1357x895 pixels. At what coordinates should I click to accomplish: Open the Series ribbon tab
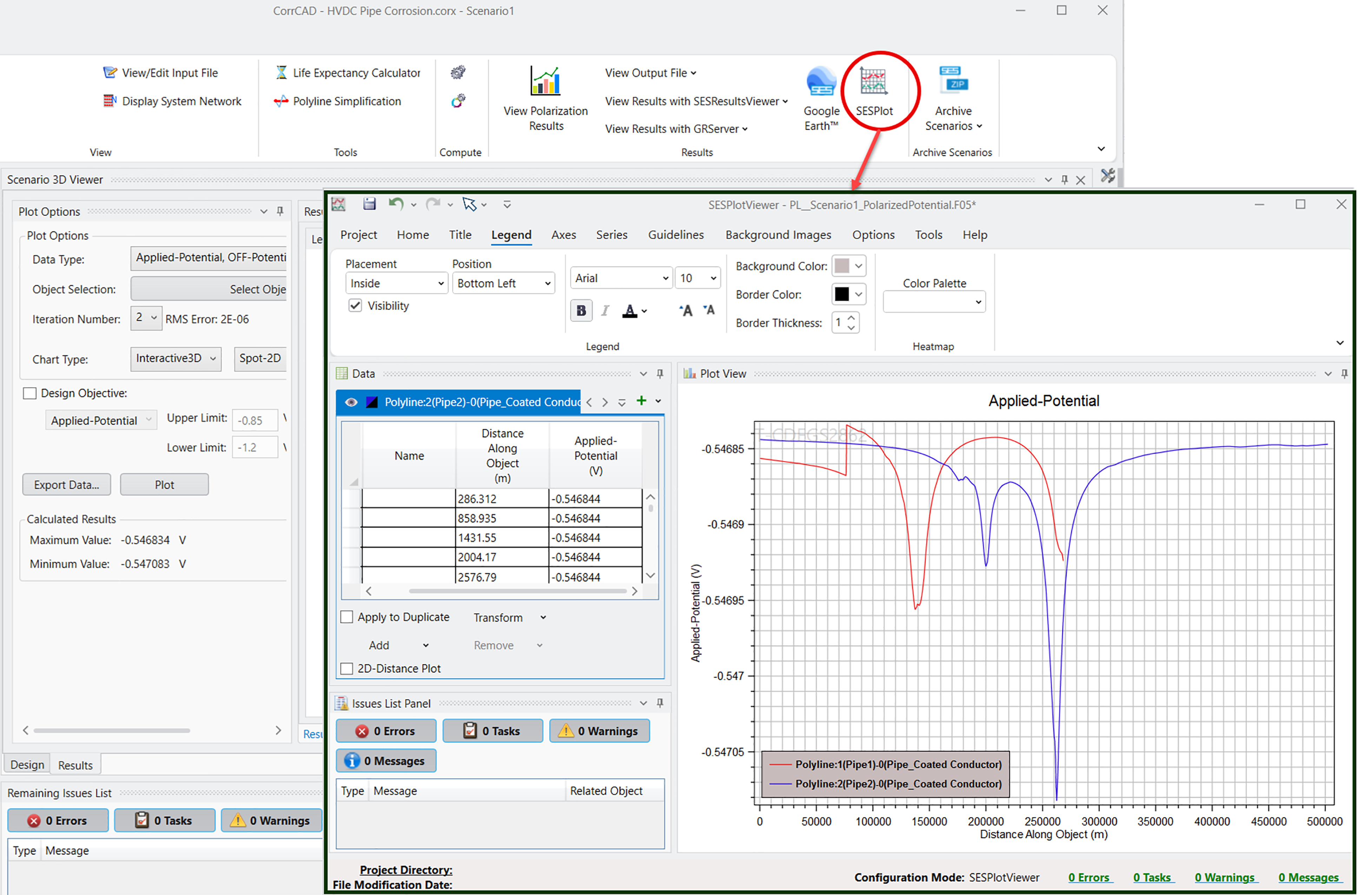tap(611, 234)
